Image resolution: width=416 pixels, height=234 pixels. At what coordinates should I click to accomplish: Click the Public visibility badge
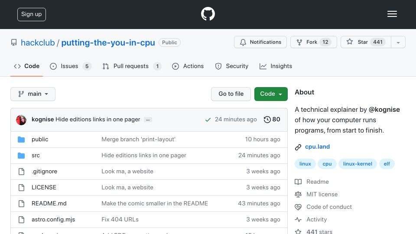click(169, 42)
